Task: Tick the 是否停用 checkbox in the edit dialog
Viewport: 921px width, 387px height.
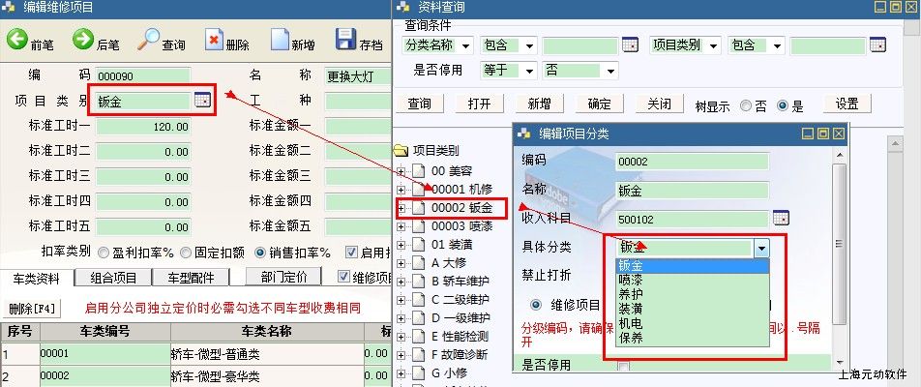Action: pos(623,366)
